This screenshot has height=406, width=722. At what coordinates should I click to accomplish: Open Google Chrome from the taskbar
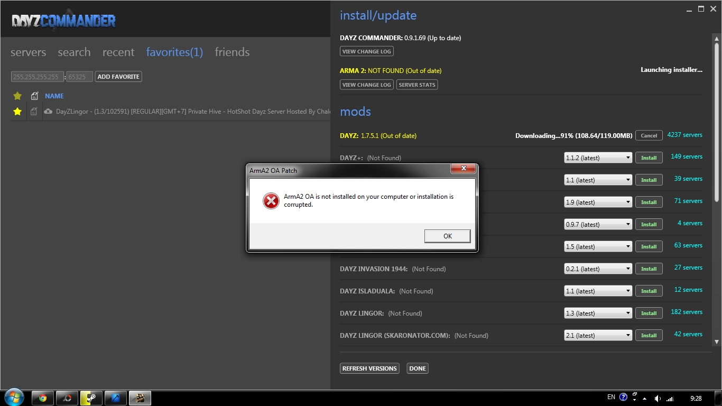pos(43,398)
